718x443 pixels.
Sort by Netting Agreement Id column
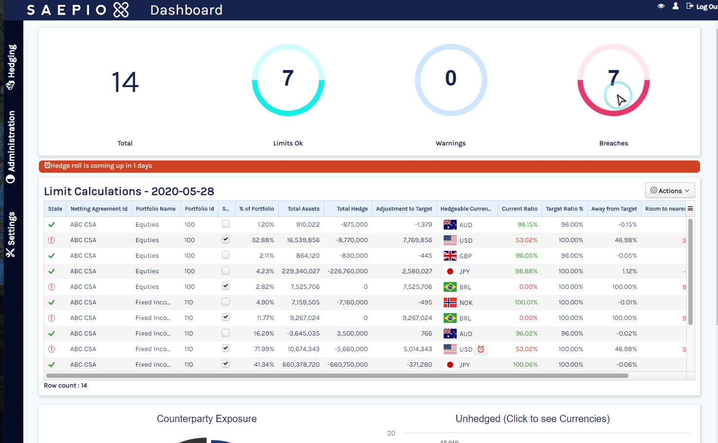(x=99, y=209)
